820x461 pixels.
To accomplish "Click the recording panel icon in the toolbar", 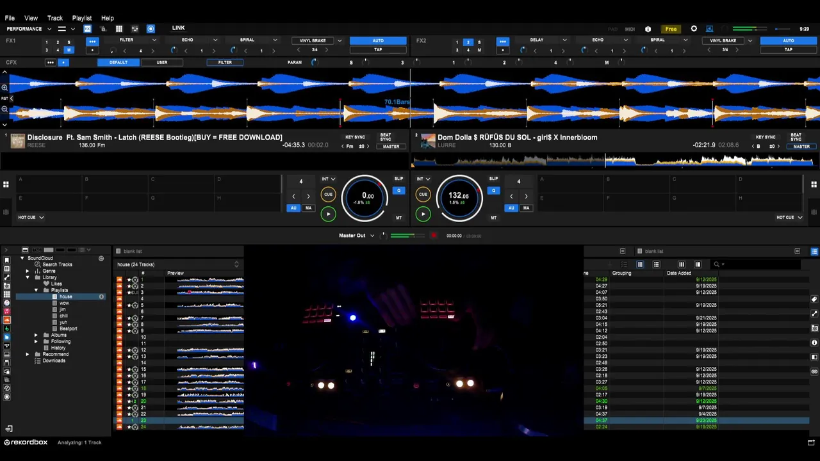I will [151, 29].
